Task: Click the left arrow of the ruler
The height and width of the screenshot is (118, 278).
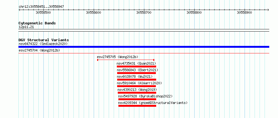Action: pos(19,10)
